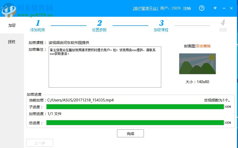Close the encryption app window
This screenshot has height=148, width=238.
[231, 8]
